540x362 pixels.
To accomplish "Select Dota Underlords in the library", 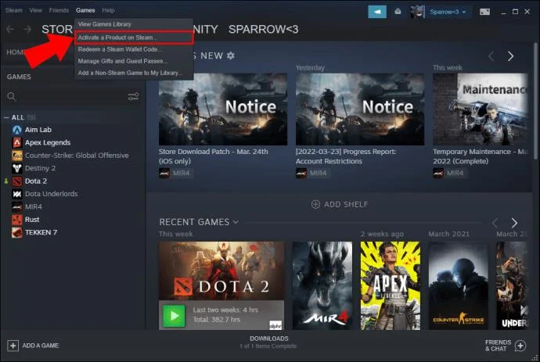I will 52,194.
